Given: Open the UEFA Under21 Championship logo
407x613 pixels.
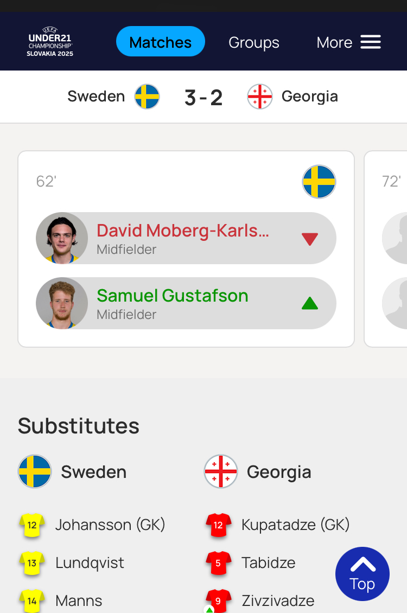Looking at the screenshot, I should coord(50,42).
